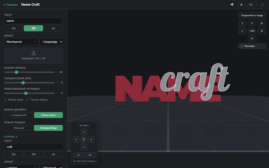
Task: Move insert right with chevron arrow
Action: (x=91, y=139)
